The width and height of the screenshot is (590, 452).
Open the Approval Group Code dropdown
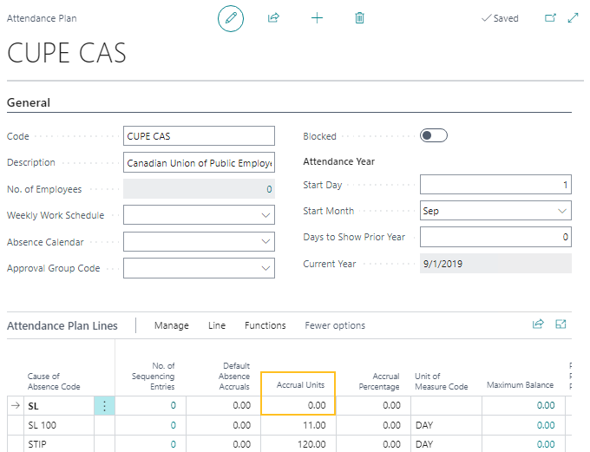265,268
